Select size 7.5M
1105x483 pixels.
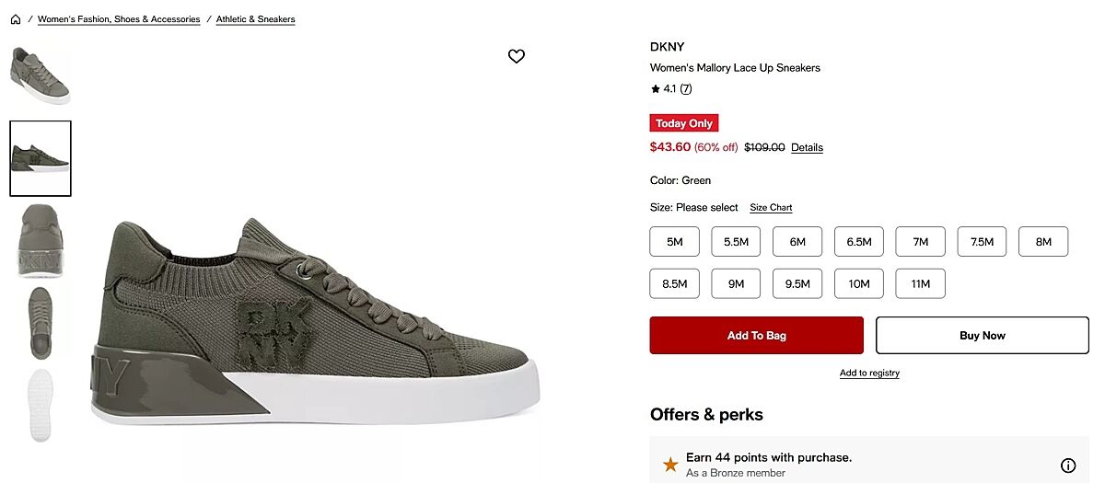pos(982,242)
